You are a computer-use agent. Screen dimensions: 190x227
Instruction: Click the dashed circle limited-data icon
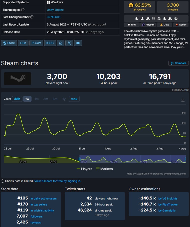(2, 181)
